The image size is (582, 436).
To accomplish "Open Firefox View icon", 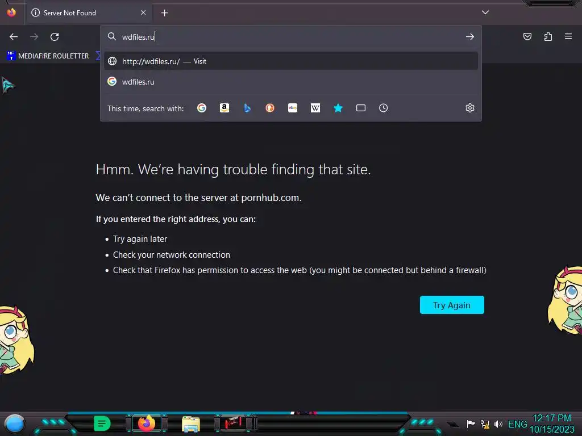I will pos(11,12).
